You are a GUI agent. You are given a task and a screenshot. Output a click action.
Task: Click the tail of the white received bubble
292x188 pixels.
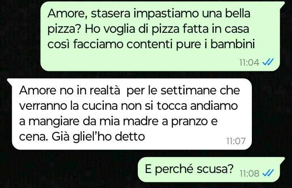coord(10,82)
